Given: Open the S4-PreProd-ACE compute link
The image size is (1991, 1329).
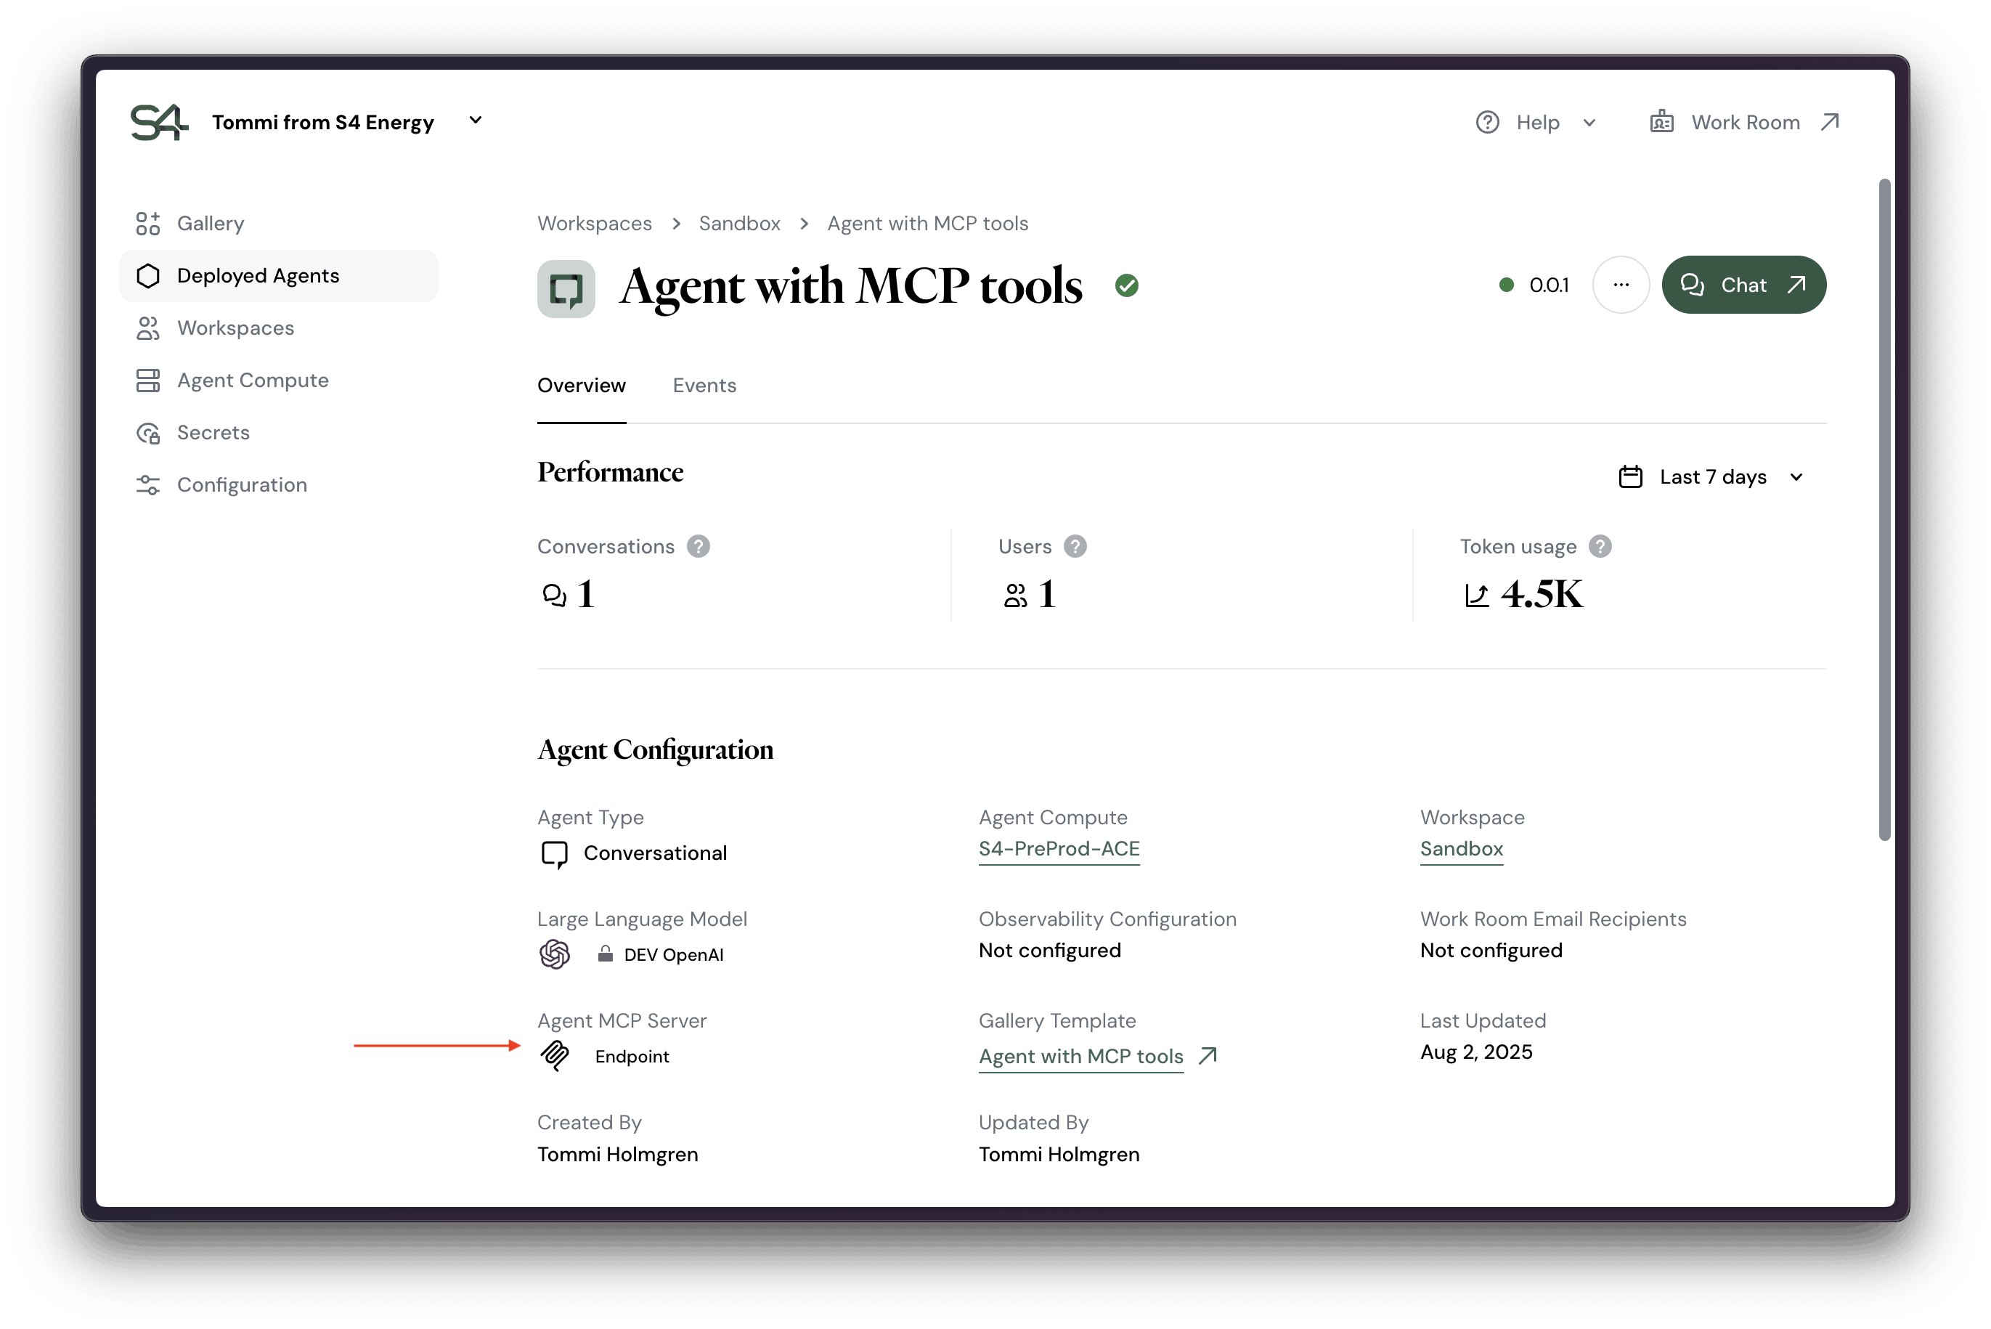Looking at the screenshot, I should [x=1058, y=850].
